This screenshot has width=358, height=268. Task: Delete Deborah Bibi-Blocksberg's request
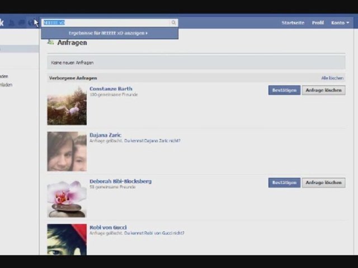click(323, 183)
